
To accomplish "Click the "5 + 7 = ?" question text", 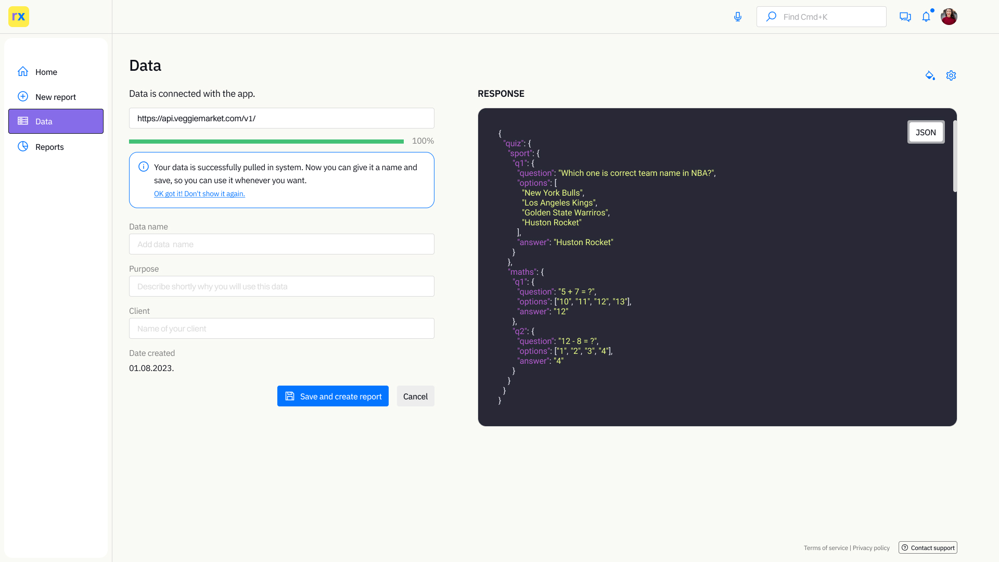I will click(x=577, y=292).
